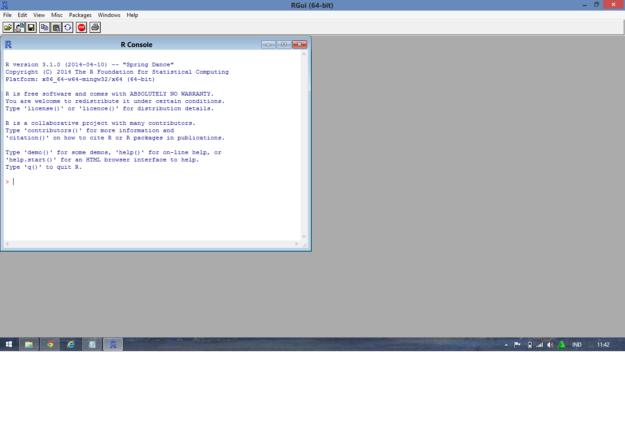Click the "Type 'q()' to quit R." line

click(44, 167)
